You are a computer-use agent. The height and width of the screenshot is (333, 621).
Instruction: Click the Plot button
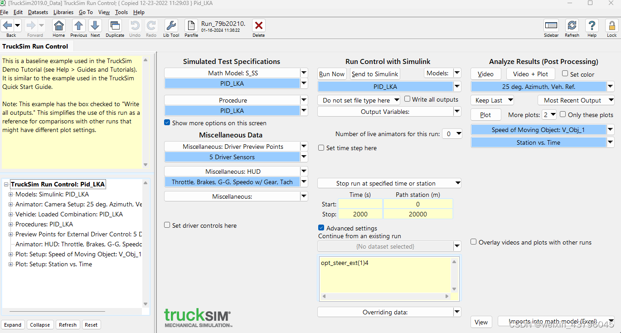tap(485, 115)
